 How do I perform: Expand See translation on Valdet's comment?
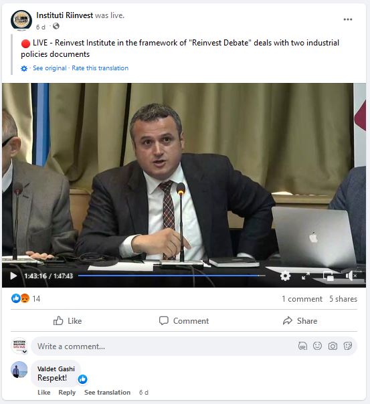click(x=107, y=393)
